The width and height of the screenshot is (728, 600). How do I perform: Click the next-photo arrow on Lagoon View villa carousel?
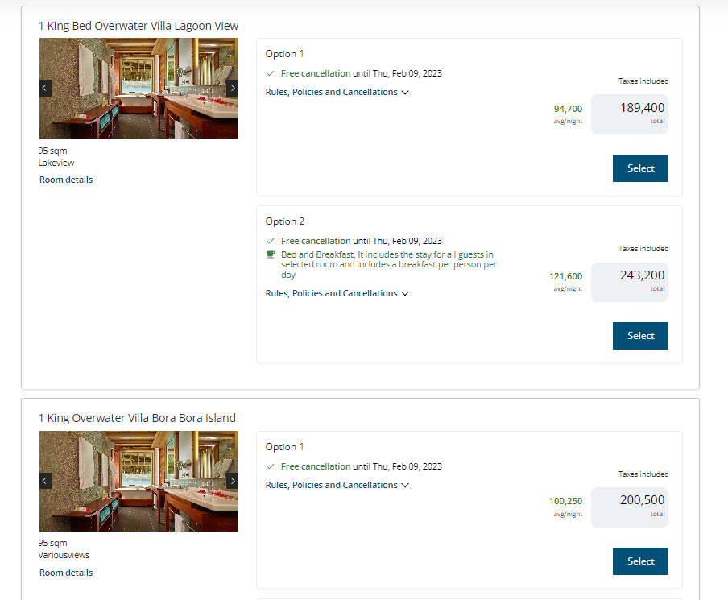point(233,88)
